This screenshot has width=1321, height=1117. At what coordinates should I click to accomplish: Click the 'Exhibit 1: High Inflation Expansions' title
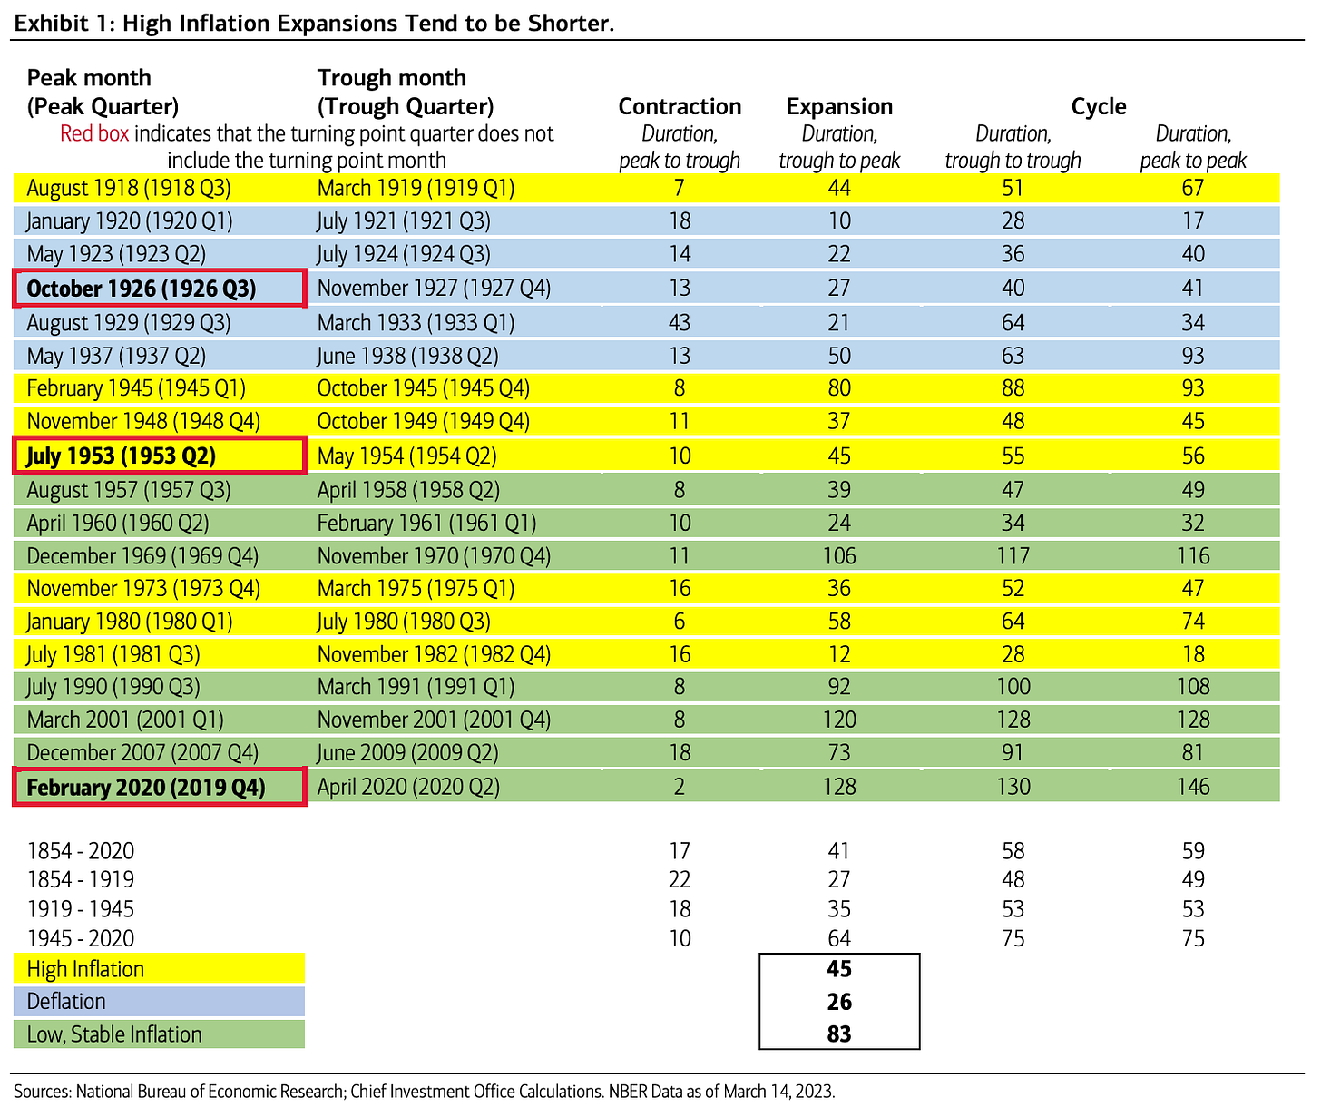[314, 23]
